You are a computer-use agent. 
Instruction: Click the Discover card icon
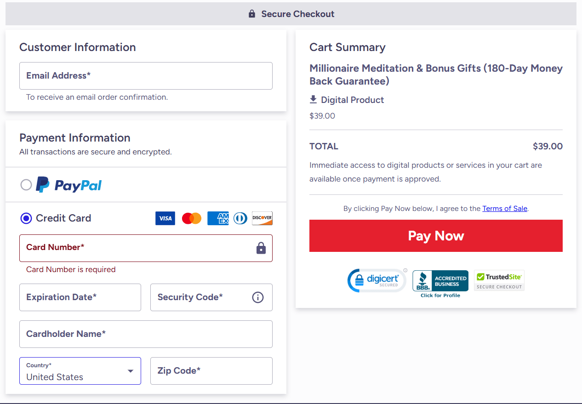262,218
